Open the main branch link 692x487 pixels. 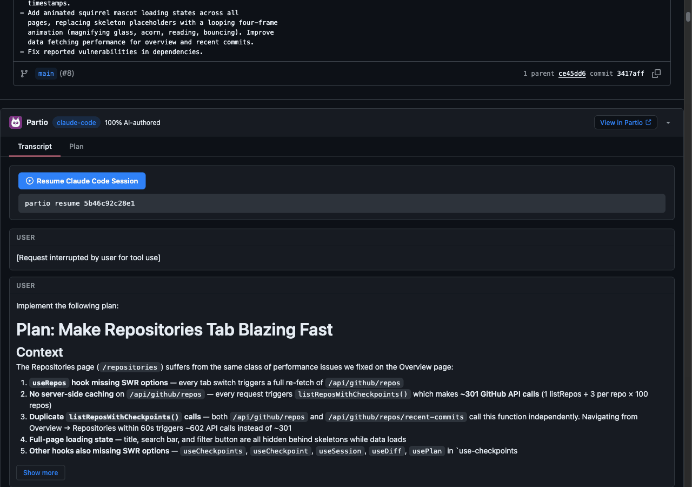click(46, 73)
